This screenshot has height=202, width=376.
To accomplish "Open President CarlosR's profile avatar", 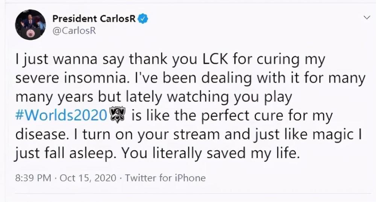I will pos(30,25).
